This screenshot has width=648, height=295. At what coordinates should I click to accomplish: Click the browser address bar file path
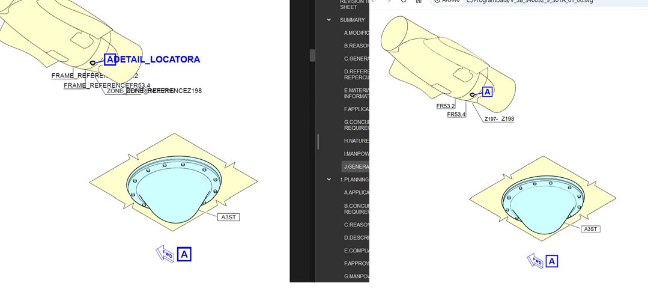[x=530, y=2]
